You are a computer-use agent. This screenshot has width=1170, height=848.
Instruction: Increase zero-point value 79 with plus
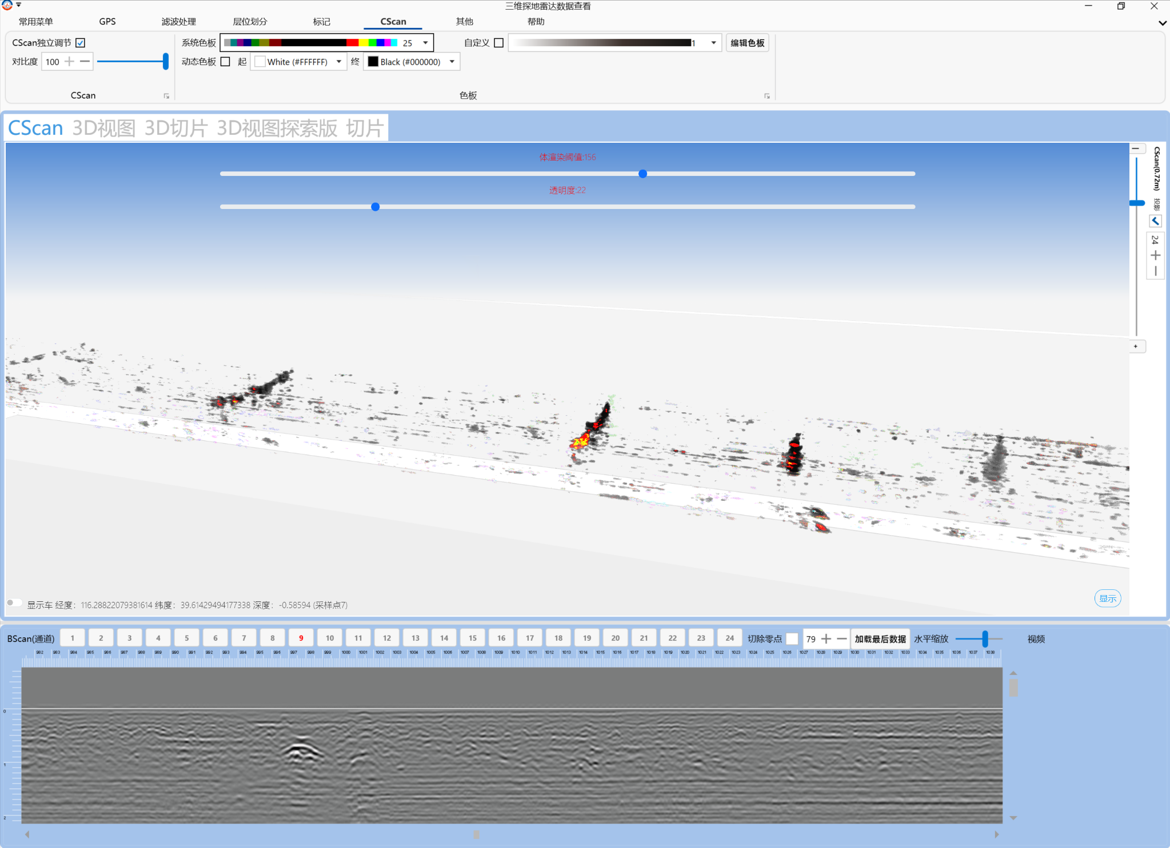coord(826,639)
